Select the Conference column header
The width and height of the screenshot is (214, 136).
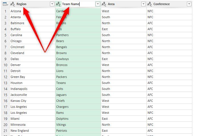(168, 4)
